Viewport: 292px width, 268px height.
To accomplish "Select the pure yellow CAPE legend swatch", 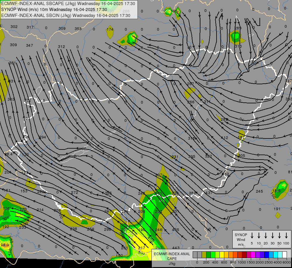I will 222,255.
